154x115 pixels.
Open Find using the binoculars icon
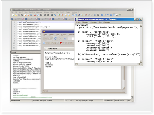click(x=52, y=15)
